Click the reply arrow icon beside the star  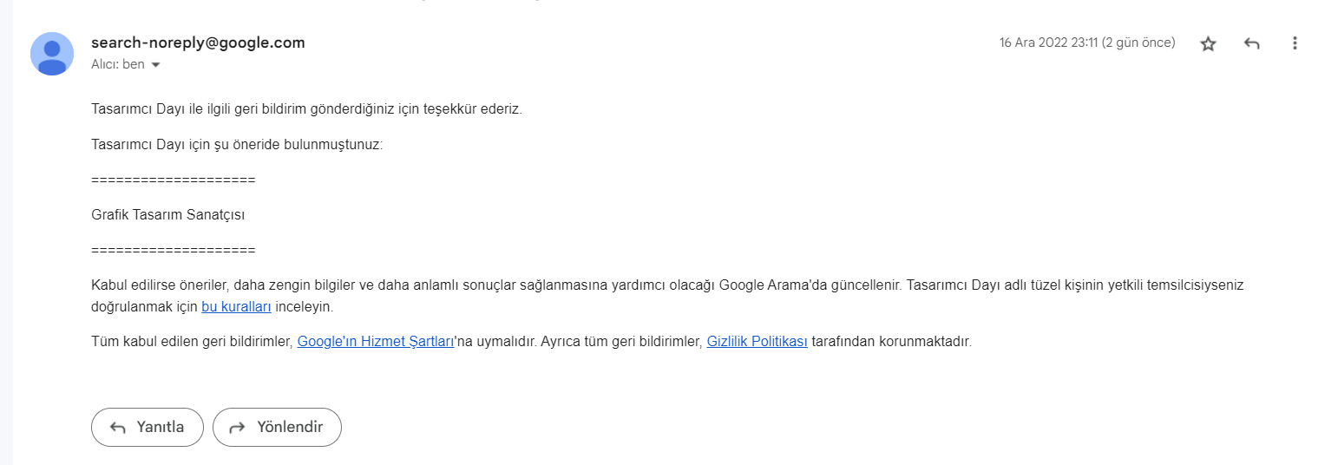tap(1251, 43)
